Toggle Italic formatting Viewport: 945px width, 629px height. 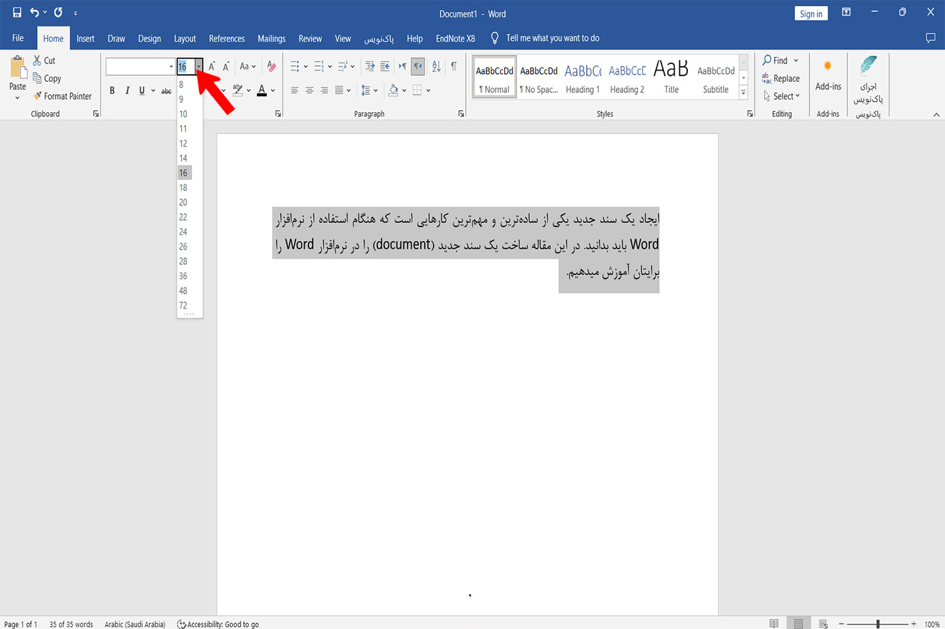(127, 90)
